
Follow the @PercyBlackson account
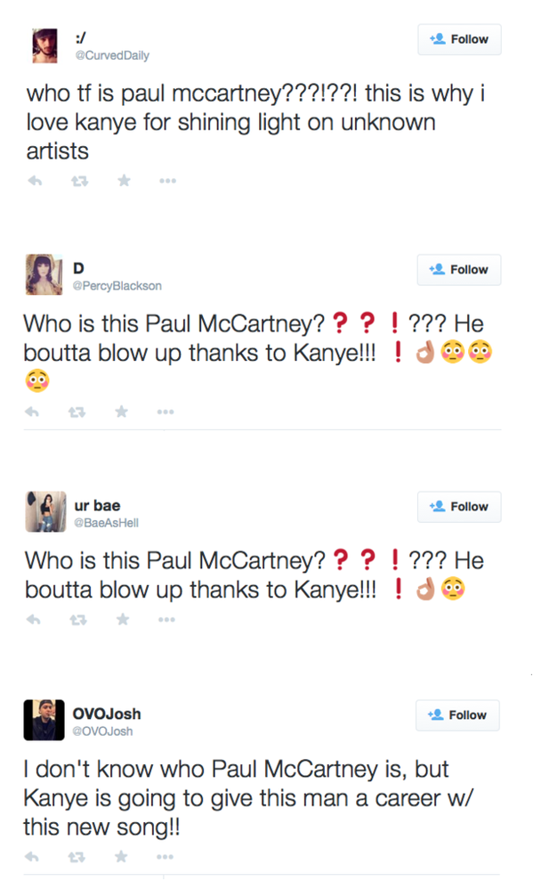(x=459, y=270)
